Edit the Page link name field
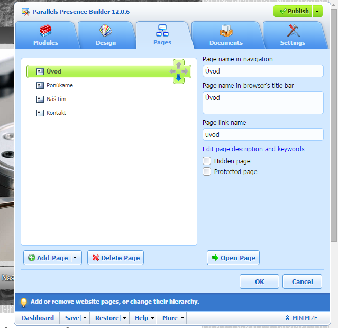Viewport: 338px width, 328px height. point(263,134)
